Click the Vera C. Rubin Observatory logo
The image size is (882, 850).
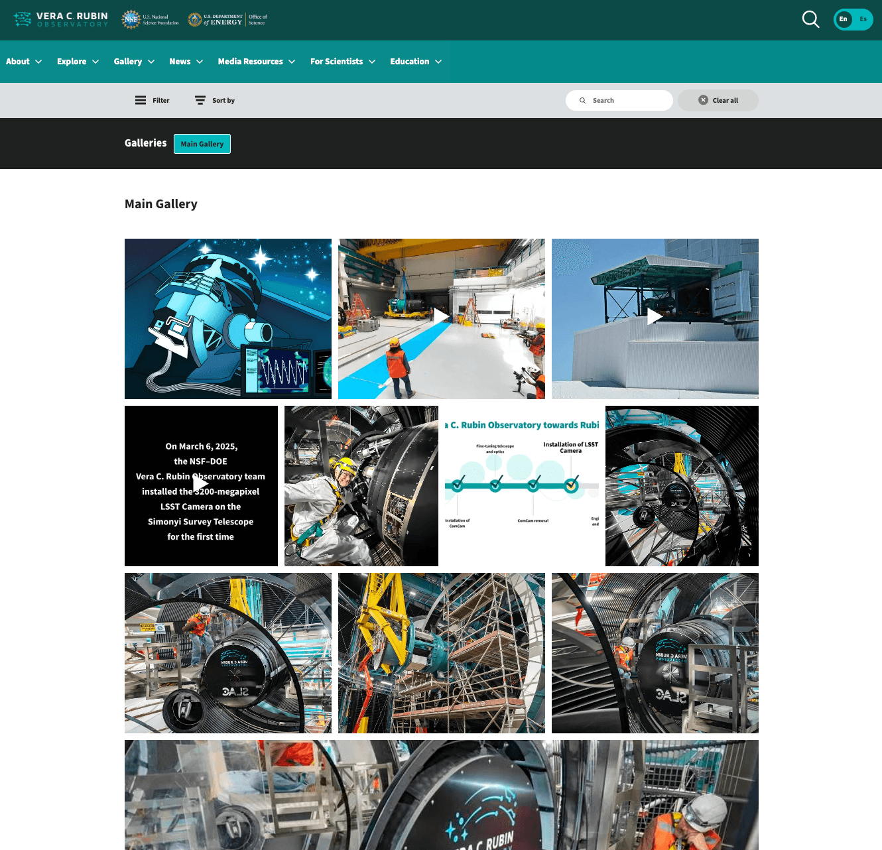60,20
